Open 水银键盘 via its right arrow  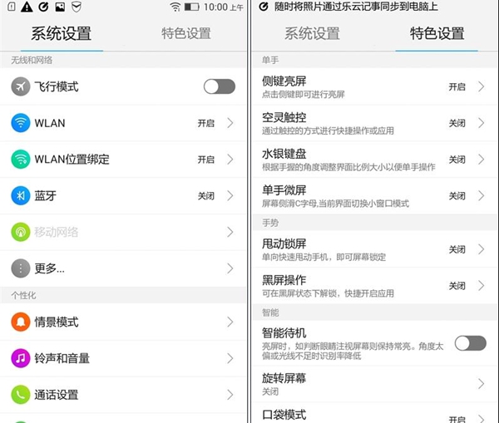tap(481, 160)
